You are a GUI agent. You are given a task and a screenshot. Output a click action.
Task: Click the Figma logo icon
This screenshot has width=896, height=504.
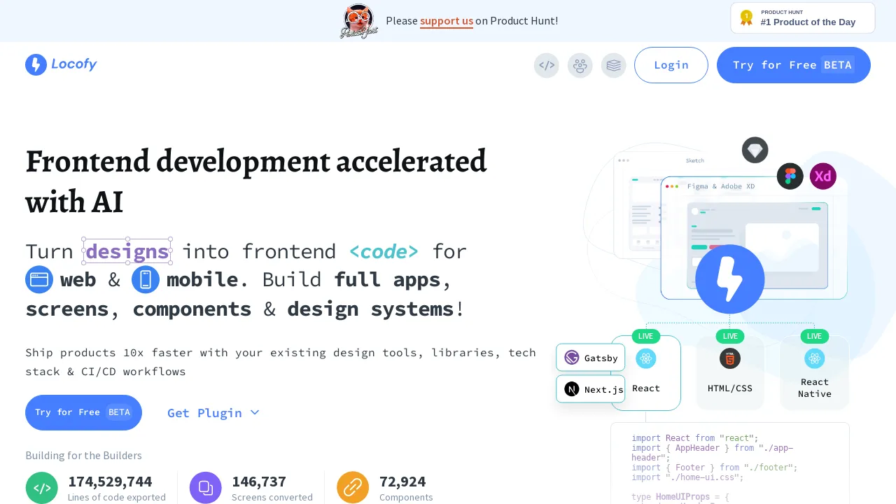790,176
